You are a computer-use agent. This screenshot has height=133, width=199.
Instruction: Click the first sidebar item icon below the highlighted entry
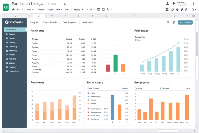6,34
